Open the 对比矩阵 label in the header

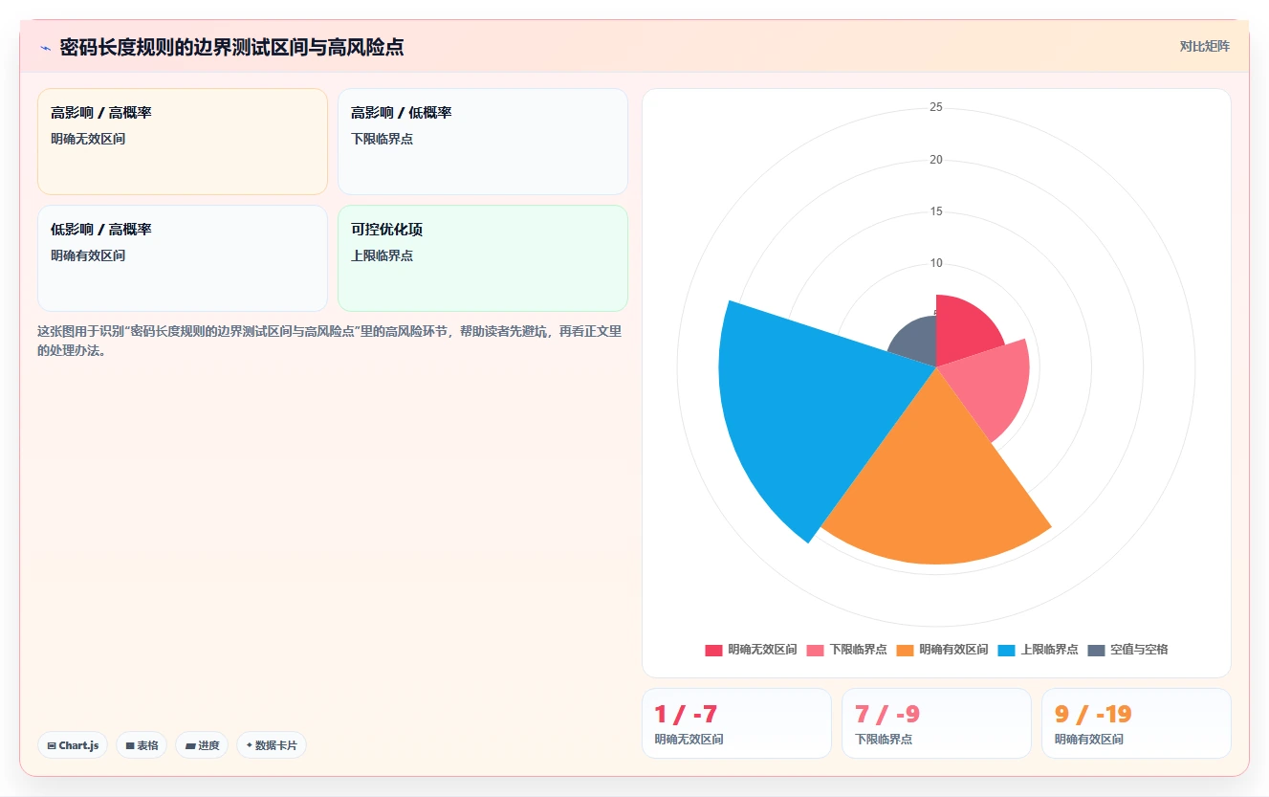1204,46
